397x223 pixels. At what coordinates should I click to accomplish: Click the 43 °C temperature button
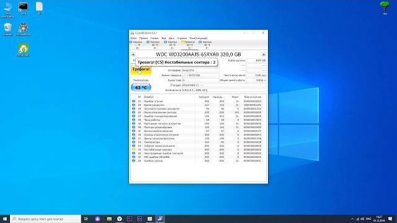(x=141, y=87)
